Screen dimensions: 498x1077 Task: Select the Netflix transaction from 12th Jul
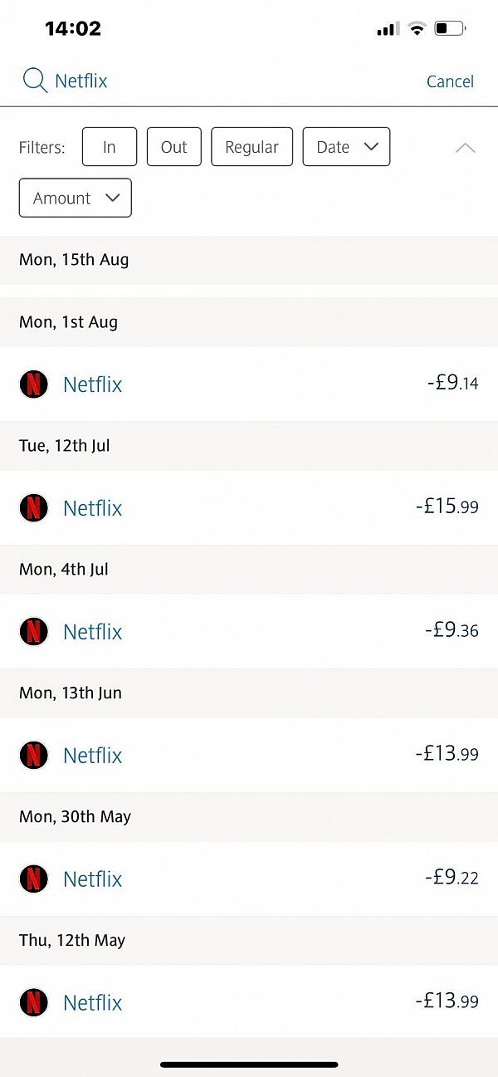[x=249, y=507]
